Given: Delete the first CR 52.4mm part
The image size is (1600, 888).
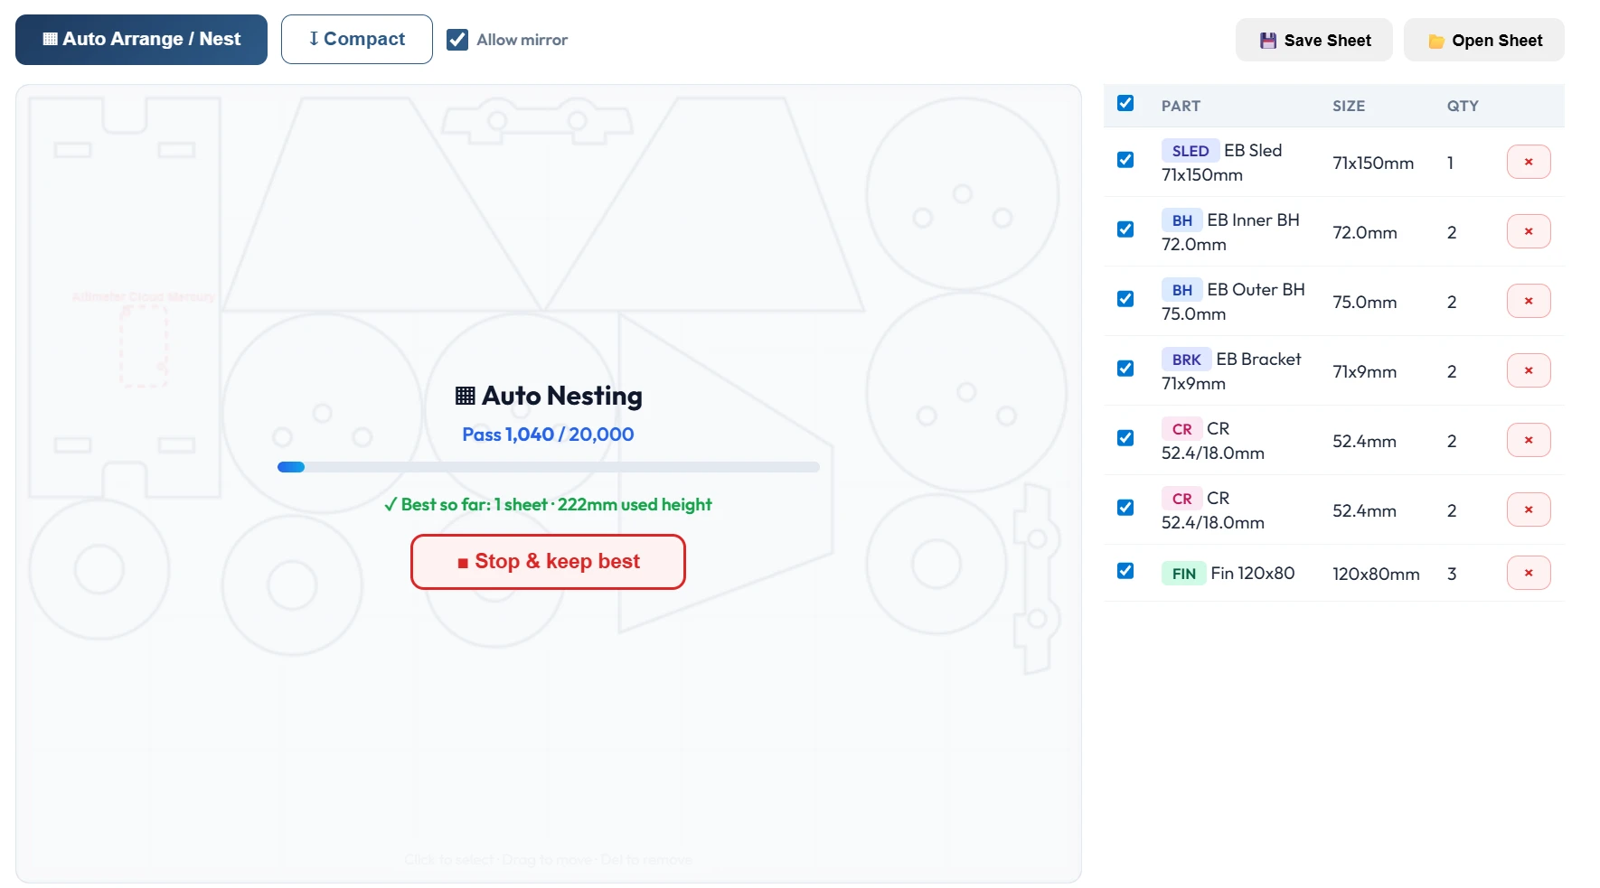Looking at the screenshot, I should (1528, 440).
